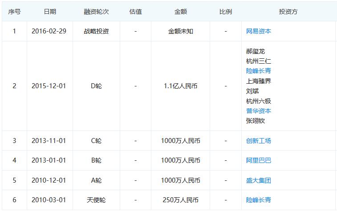Select investor name 刘斌

[252, 91]
